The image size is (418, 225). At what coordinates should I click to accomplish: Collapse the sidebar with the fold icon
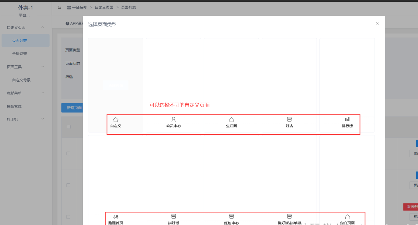pos(59,7)
